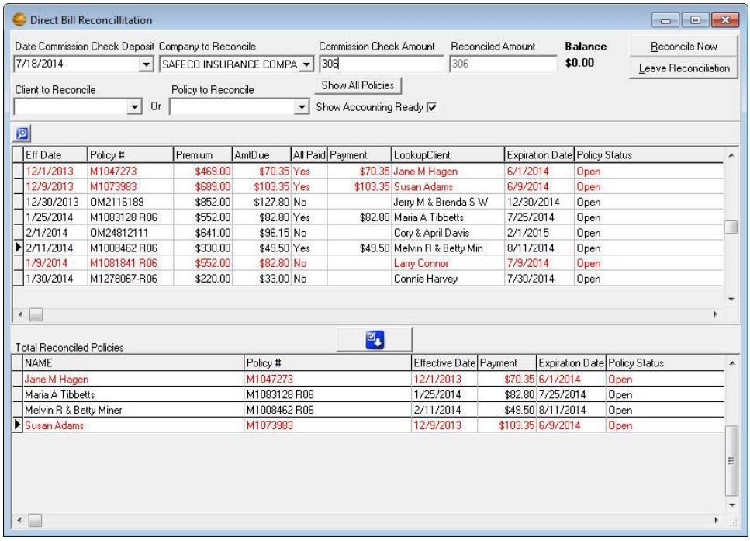750x541 pixels.
Task: Toggle the Show Accounting Ready checkbox
Action: [x=432, y=107]
